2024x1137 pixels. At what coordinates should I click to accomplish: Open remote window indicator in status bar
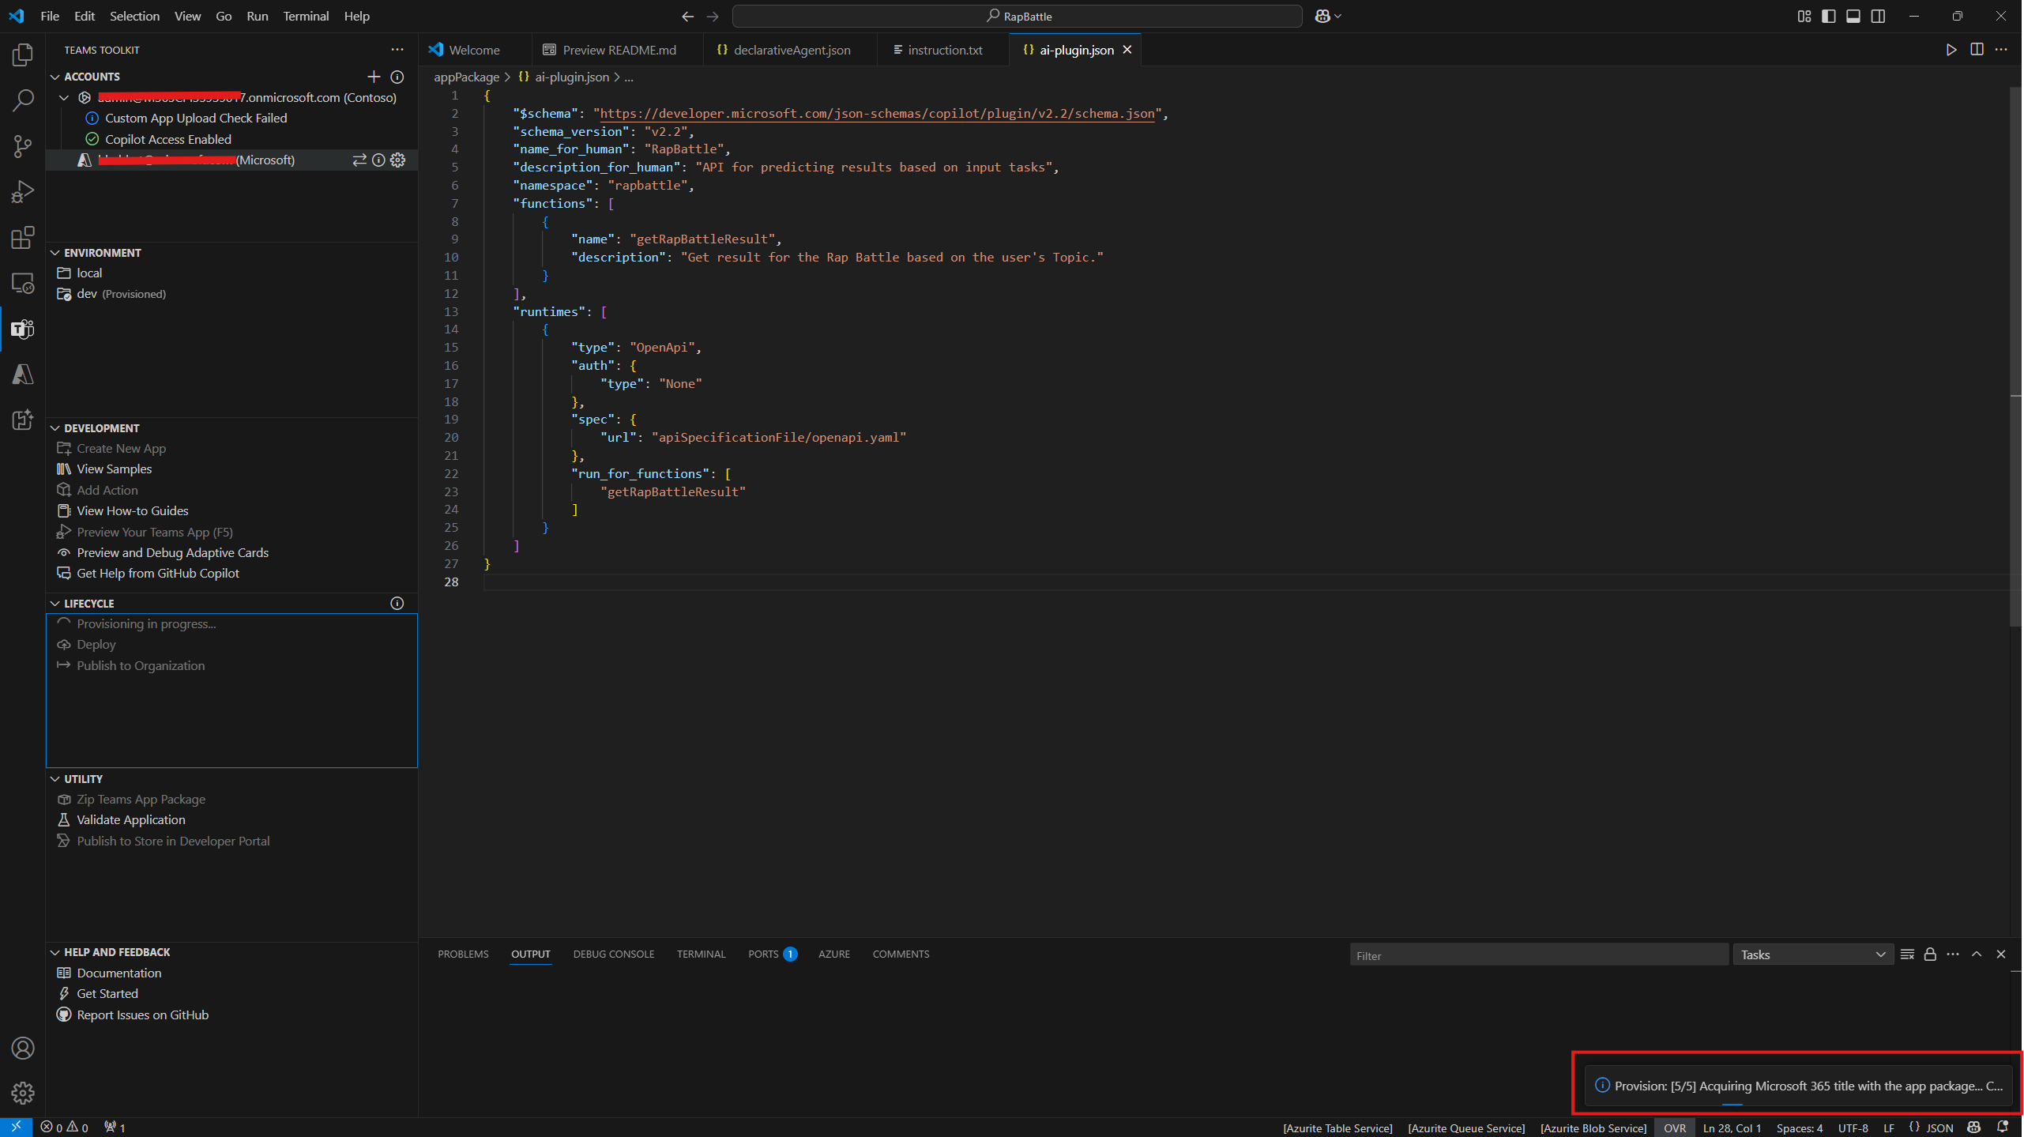click(16, 1128)
